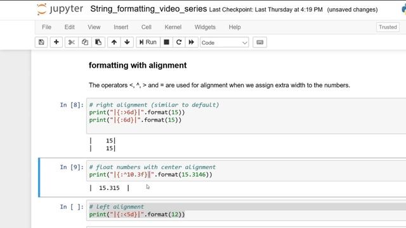Save notebook with the floppy disk icon
The width and height of the screenshot is (406, 228).
click(x=41, y=42)
